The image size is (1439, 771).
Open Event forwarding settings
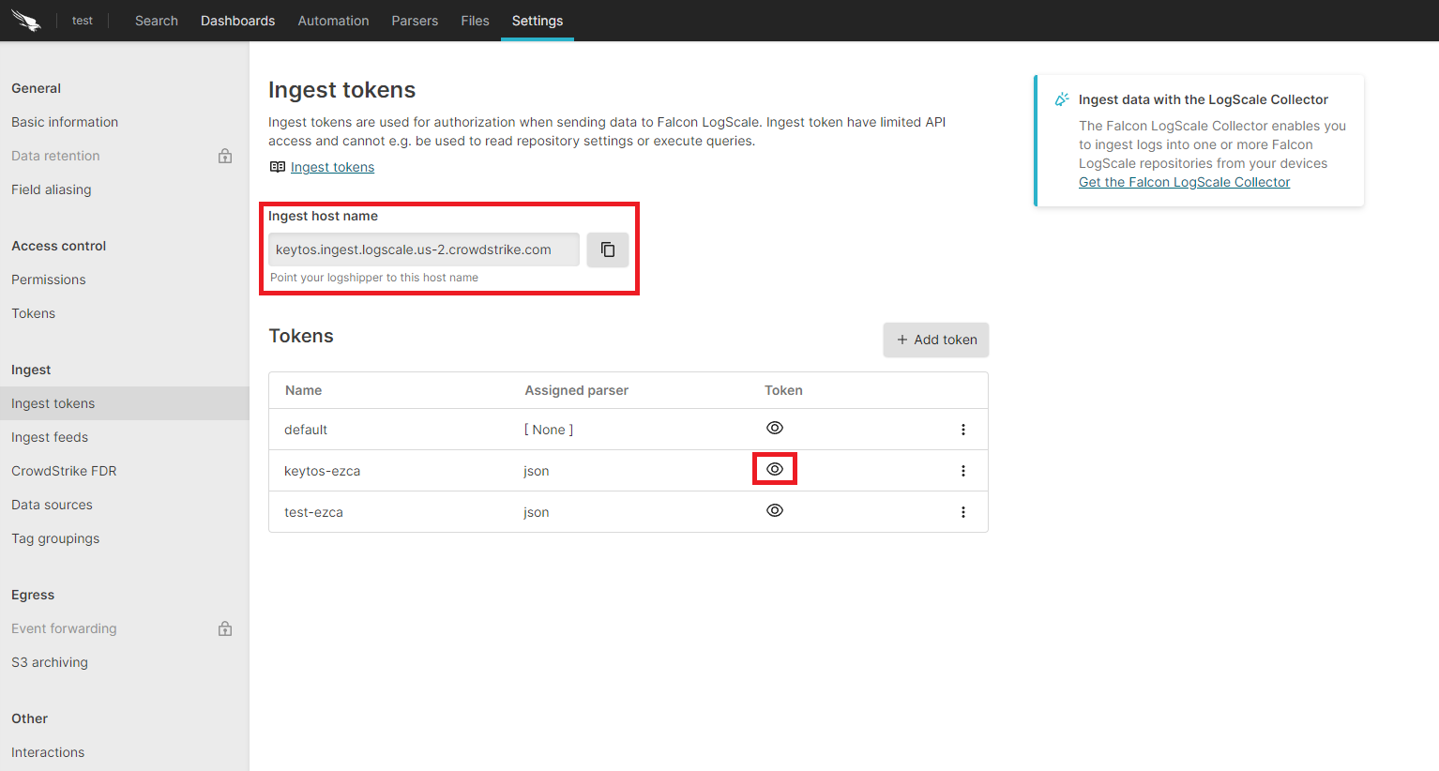(x=64, y=628)
